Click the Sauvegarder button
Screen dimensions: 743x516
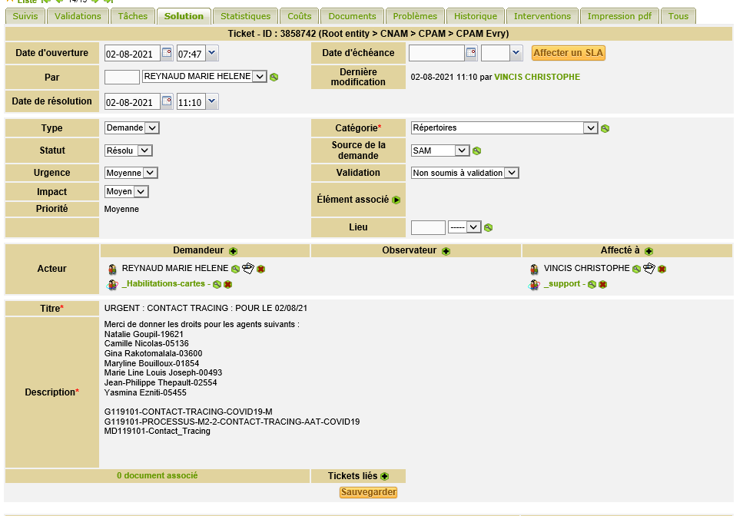[x=369, y=492]
